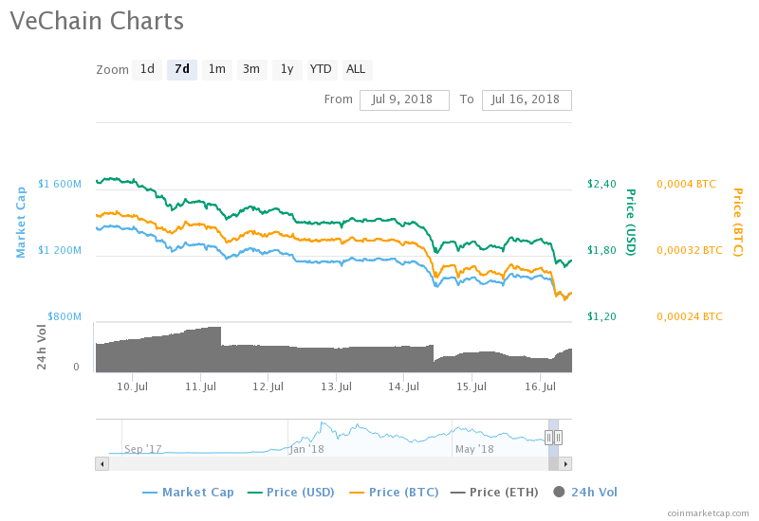The height and width of the screenshot is (521, 759).
Task: Toggle the Market Cap series in legend
Action: 188,493
